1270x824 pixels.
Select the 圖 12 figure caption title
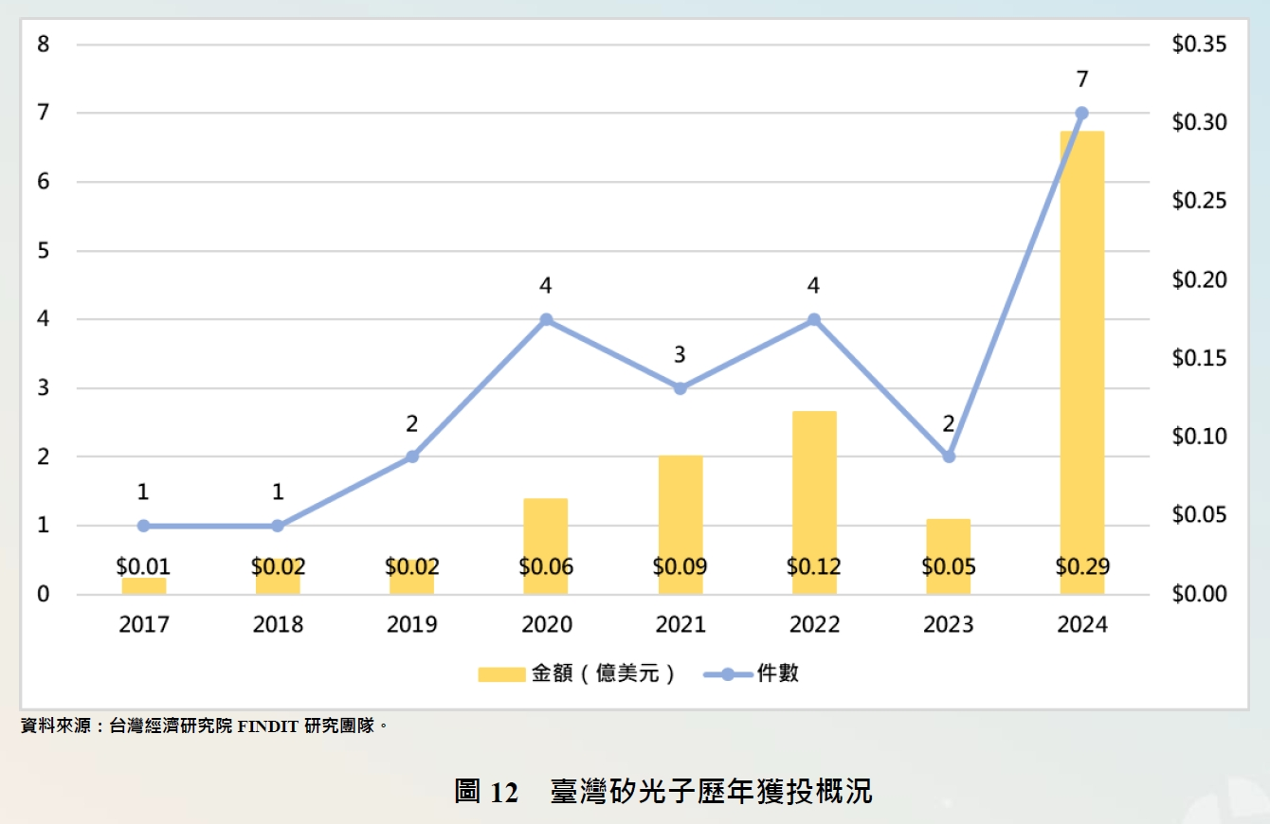pos(662,791)
